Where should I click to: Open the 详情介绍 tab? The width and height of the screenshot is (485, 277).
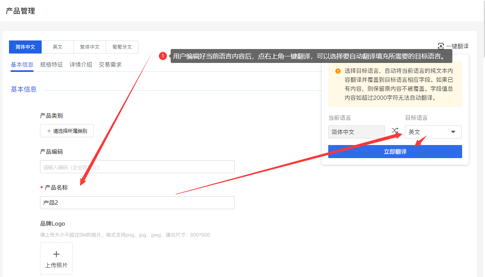pos(81,64)
